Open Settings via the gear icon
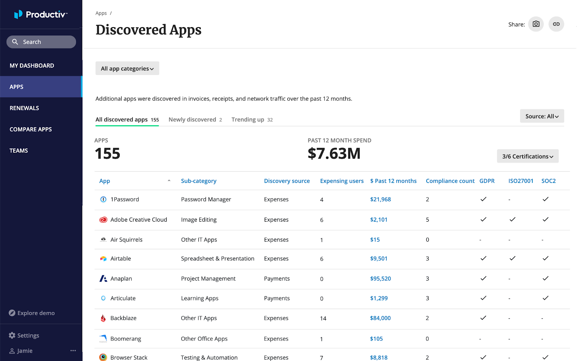Image resolution: width=577 pixels, height=361 pixels. point(12,335)
